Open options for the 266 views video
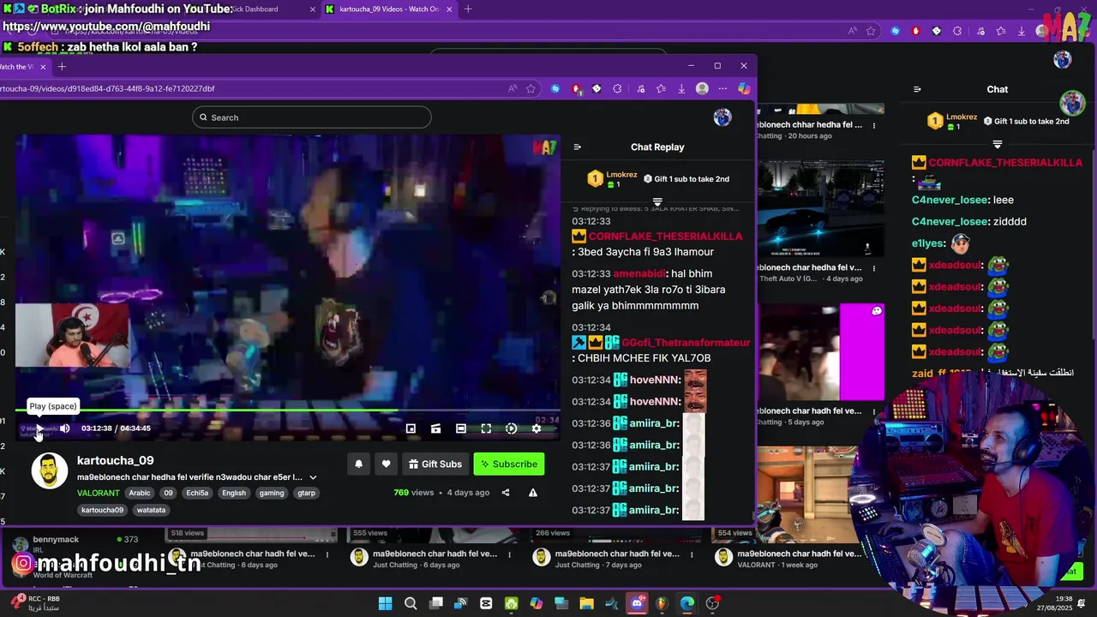This screenshot has width=1097, height=617. [x=691, y=554]
